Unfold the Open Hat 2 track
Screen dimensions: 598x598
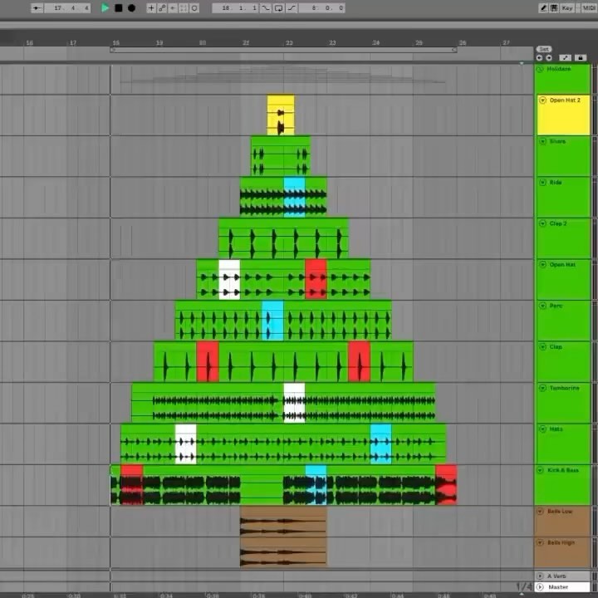pos(541,100)
